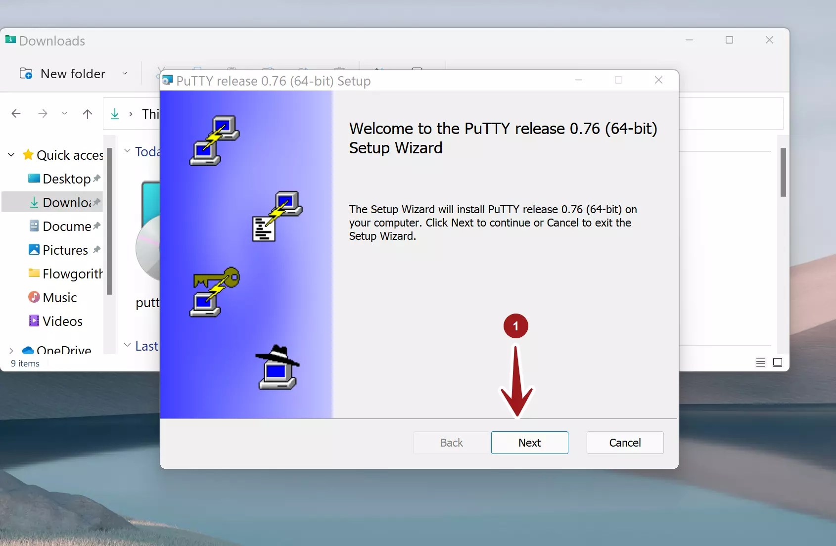Go forward in folder history
Screen dimensions: 836x546
[x=43, y=113]
